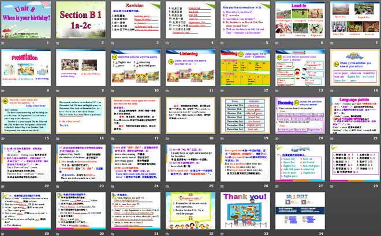
Task: Select slide 17 with reading instructions
Action: [136, 115]
